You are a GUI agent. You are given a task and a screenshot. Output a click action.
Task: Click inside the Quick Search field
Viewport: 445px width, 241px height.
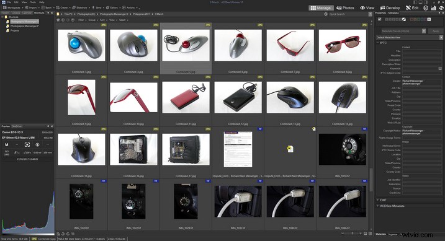[x=349, y=14]
